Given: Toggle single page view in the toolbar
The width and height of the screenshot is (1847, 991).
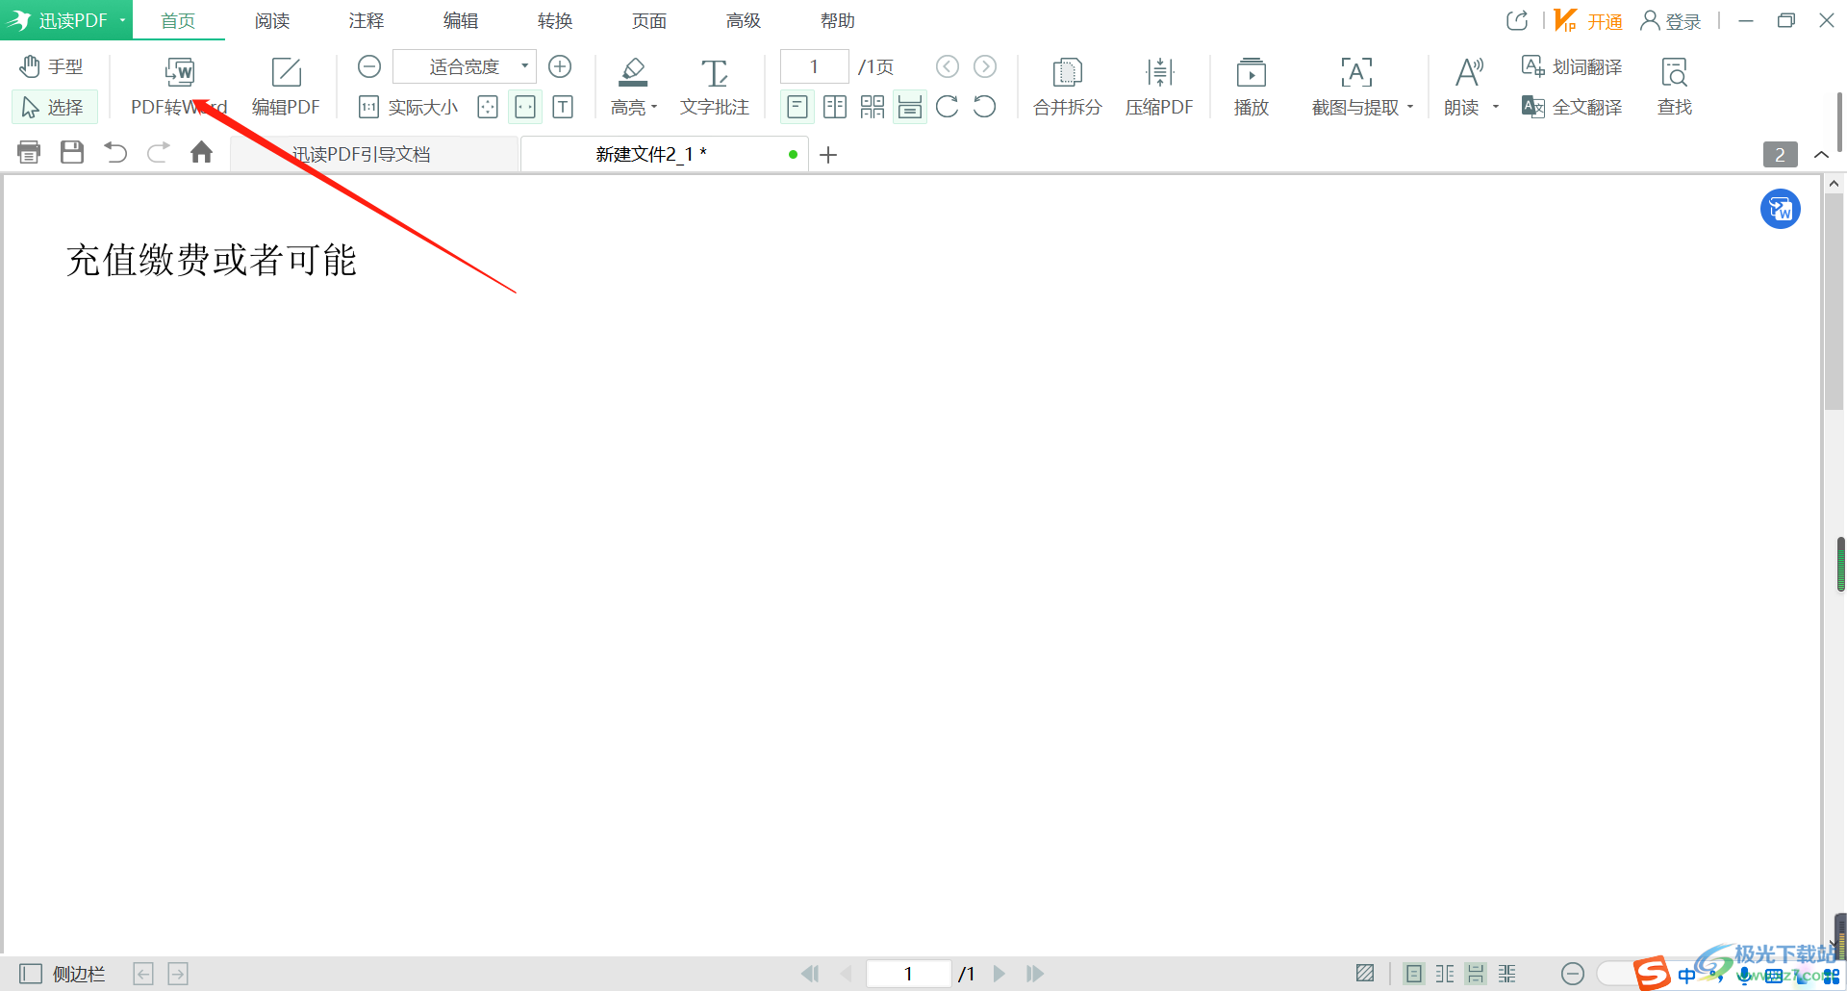Looking at the screenshot, I should 797,107.
